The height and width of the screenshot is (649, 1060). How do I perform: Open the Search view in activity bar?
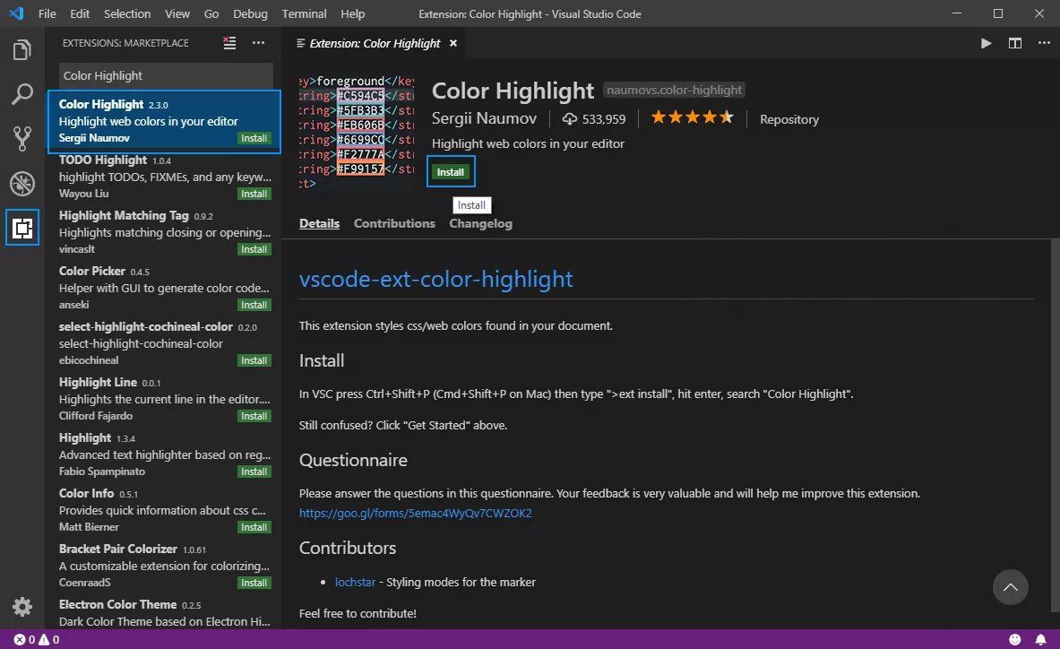pos(22,94)
